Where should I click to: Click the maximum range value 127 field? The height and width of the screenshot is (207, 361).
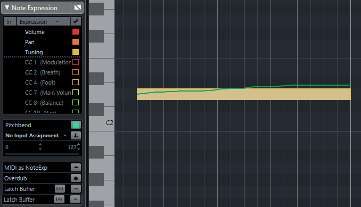point(71,147)
